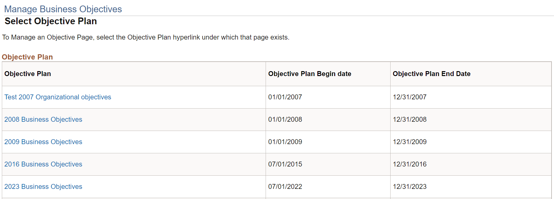Click the Objective Plan End Date header
Viewport: 554px width, 199px height.
pos(431,74)
